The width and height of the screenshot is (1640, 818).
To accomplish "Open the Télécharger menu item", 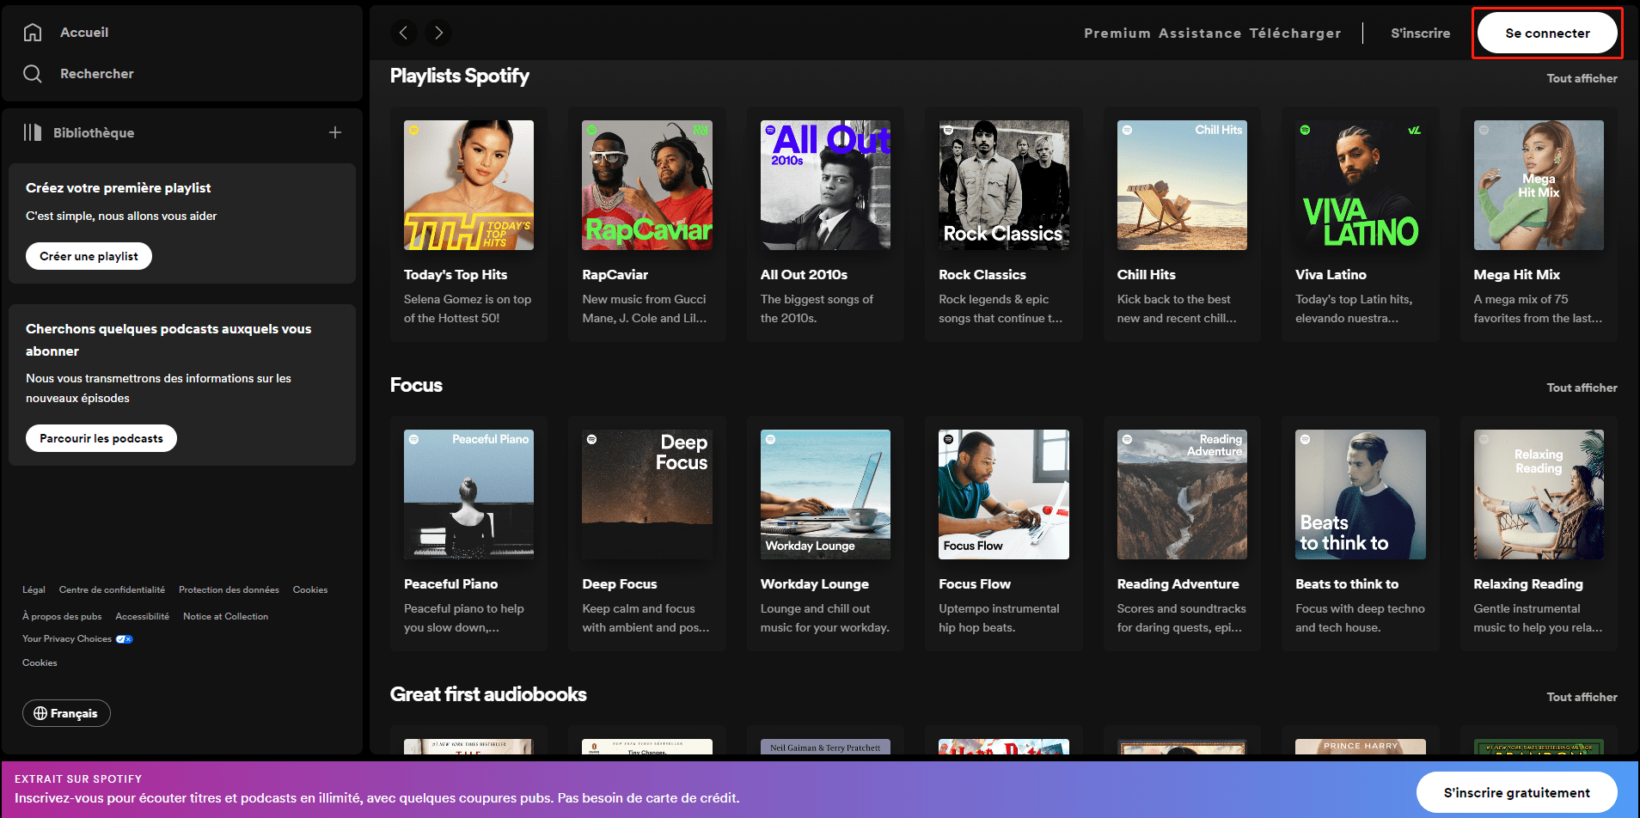I will coord(1294,33).
